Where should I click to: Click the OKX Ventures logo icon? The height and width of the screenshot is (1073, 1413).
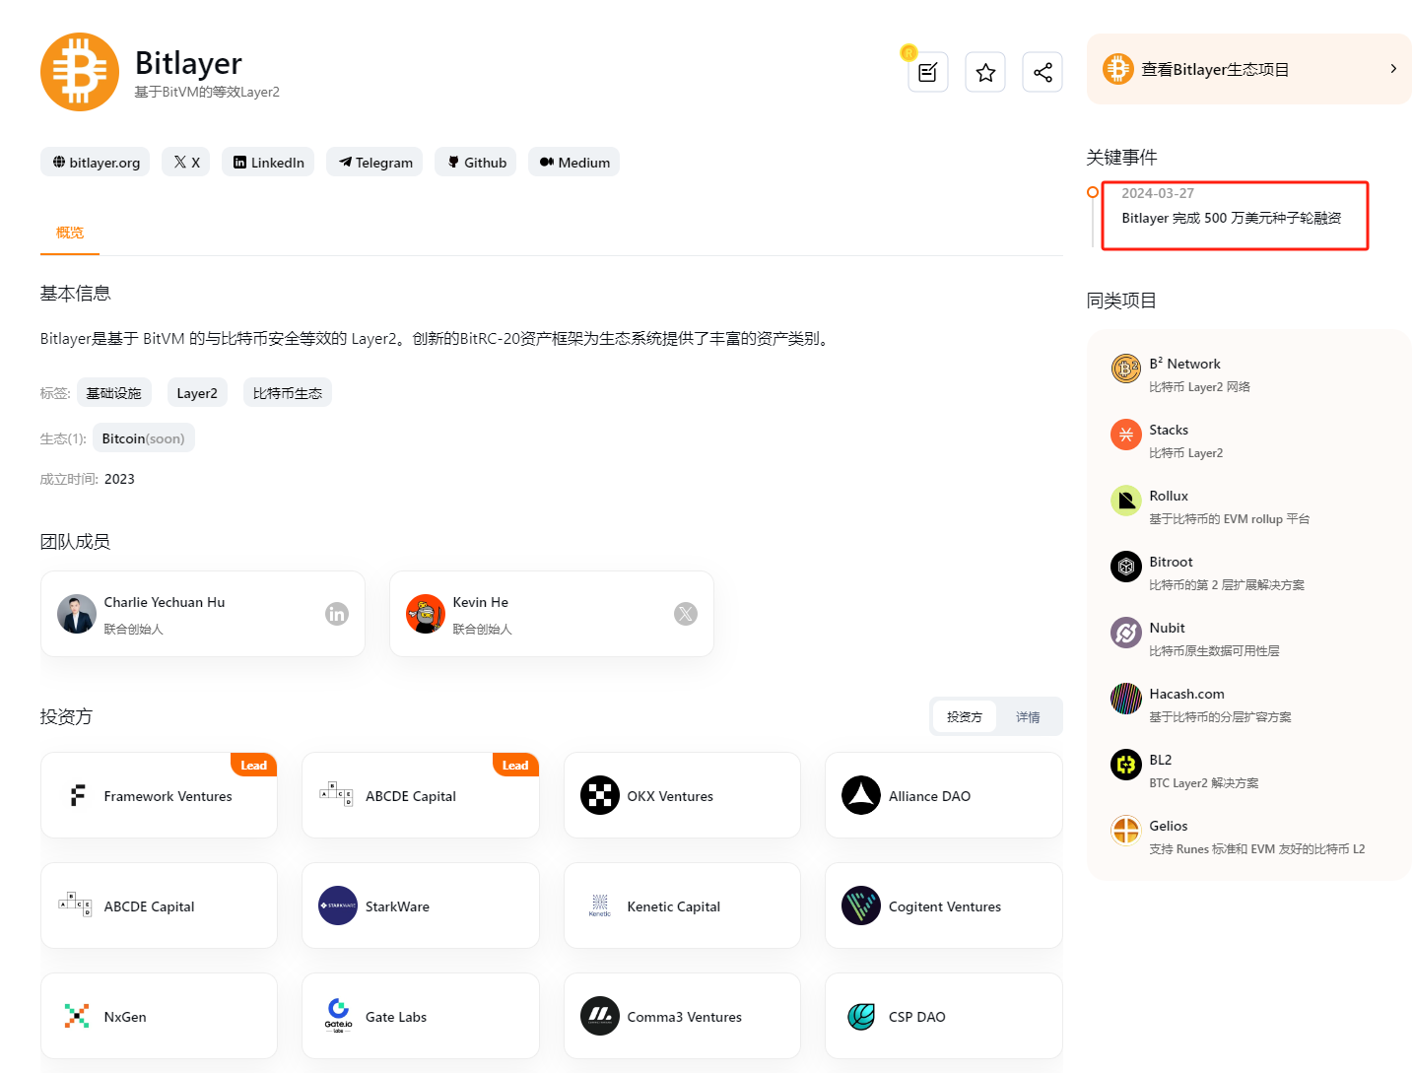(600, 795)
